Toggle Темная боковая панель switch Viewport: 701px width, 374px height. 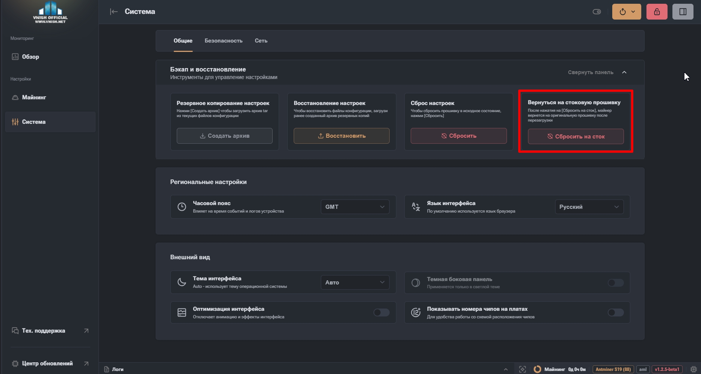(616, 283)
